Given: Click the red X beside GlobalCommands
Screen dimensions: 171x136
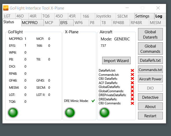Looking at the screenshot, I should point(132,91).
